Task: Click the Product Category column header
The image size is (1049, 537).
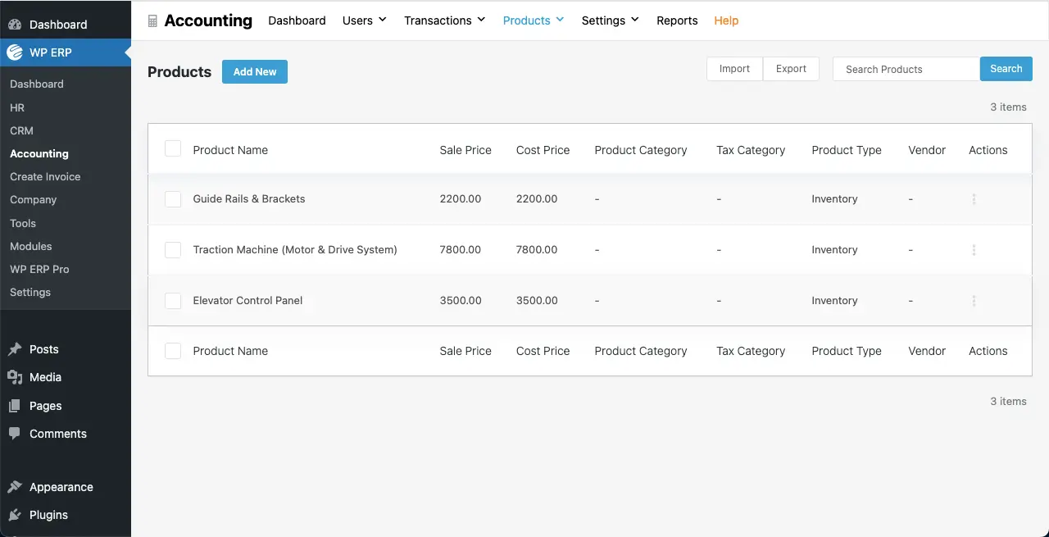Action: (641, 150)
